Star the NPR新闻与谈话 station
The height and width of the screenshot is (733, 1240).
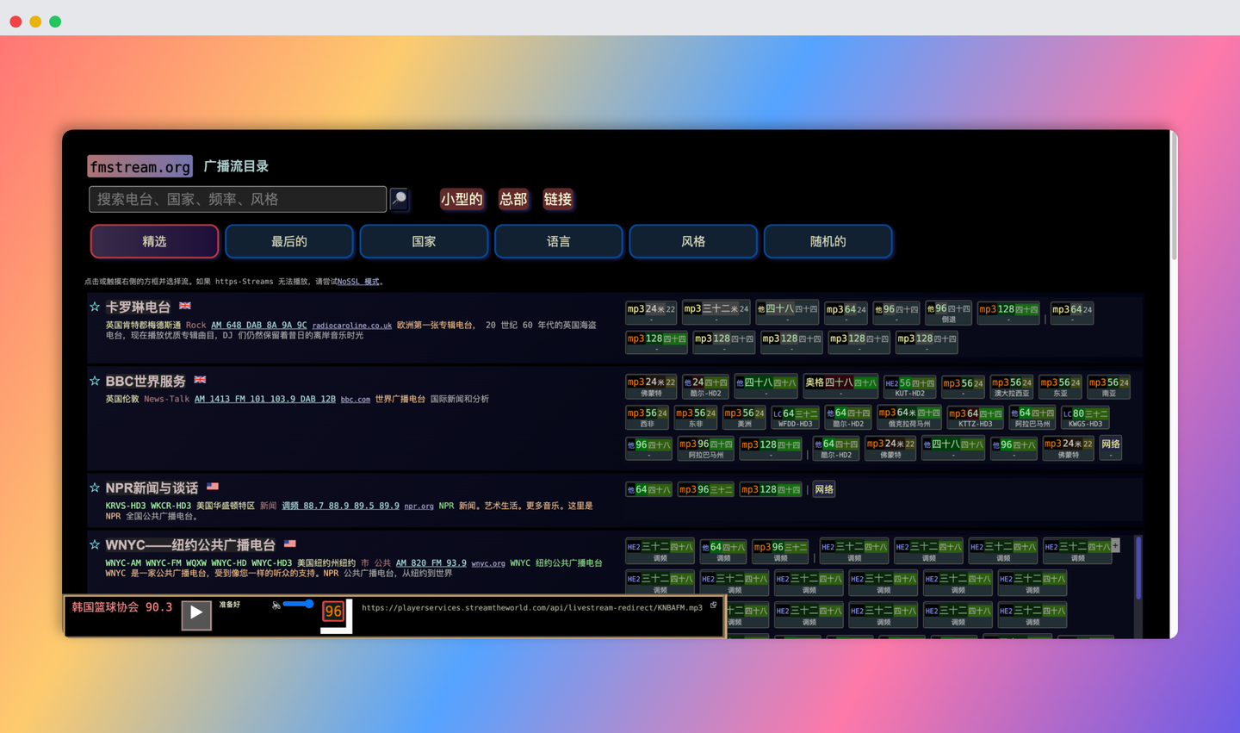click(x=95, y=485)
